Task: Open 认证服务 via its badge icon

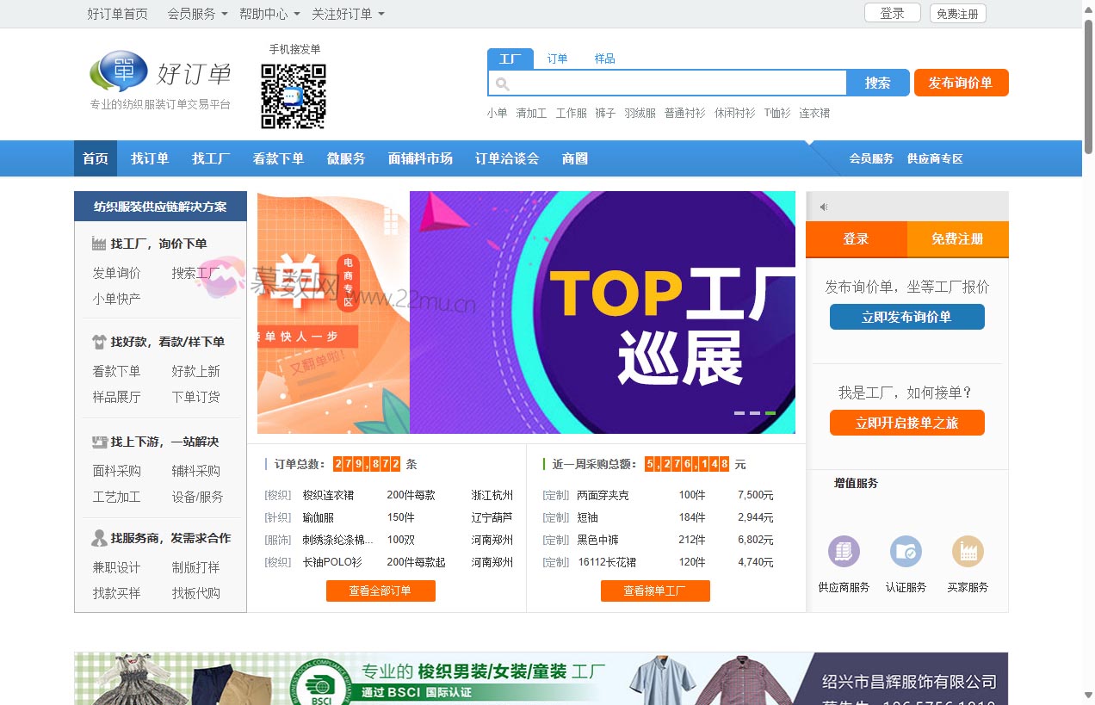Action: [x=906, y=552]
